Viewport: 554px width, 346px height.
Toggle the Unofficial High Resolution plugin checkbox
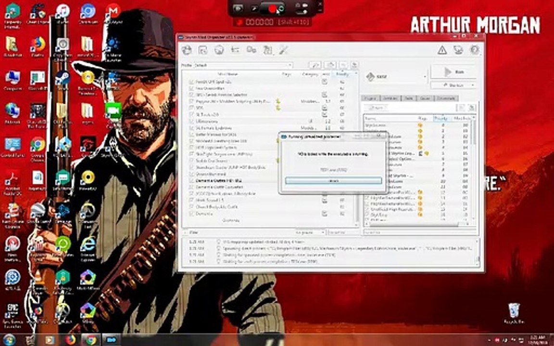(x=367, y=209)
